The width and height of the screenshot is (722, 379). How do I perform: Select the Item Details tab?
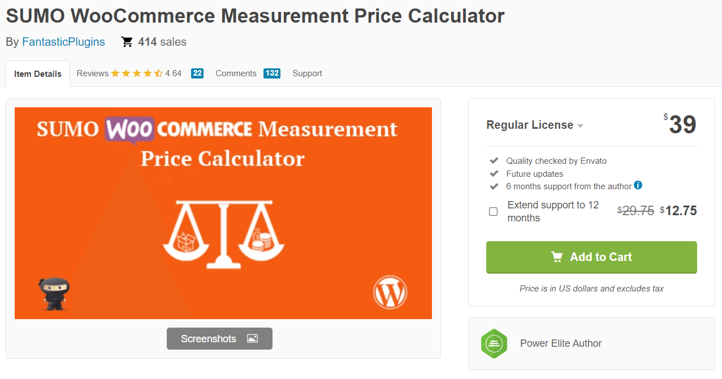point(37,73)
